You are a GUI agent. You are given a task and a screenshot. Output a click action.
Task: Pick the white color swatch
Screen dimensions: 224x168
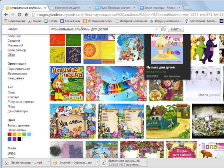click(x=24, y=139)
